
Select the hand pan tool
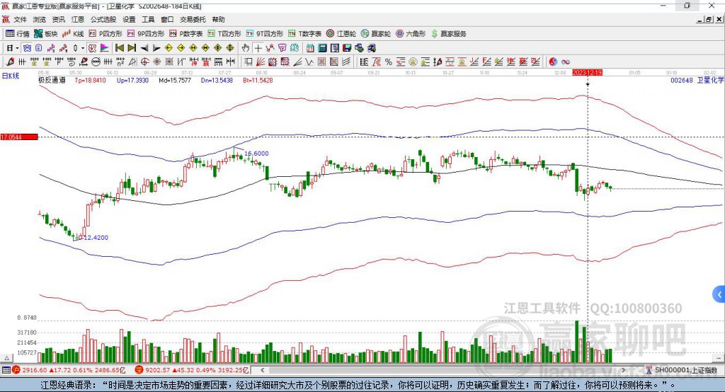[246, 48]
